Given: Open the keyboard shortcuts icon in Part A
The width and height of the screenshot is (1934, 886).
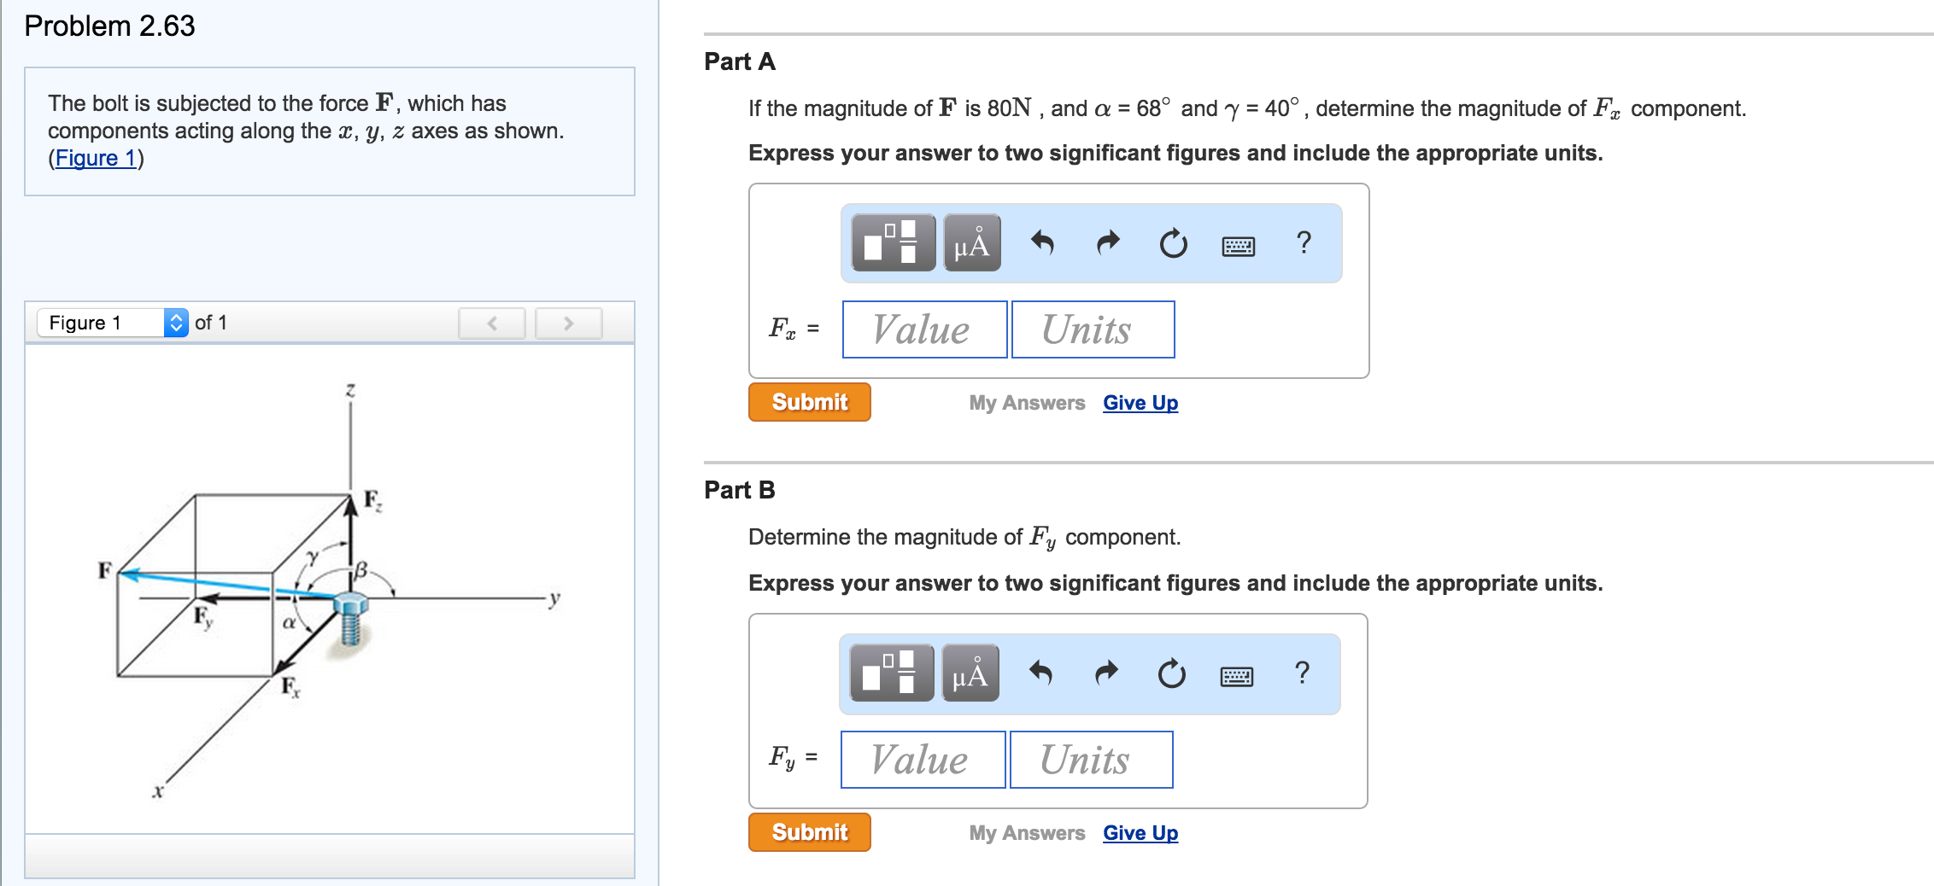Looking at the screenshot, I should [x=1239, y=245].
